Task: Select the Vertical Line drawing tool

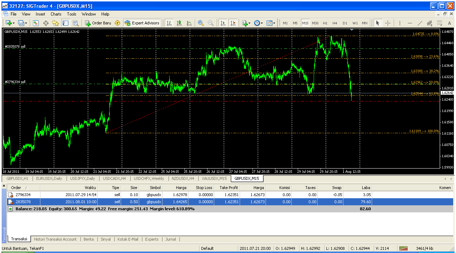Action: (400, 23)
